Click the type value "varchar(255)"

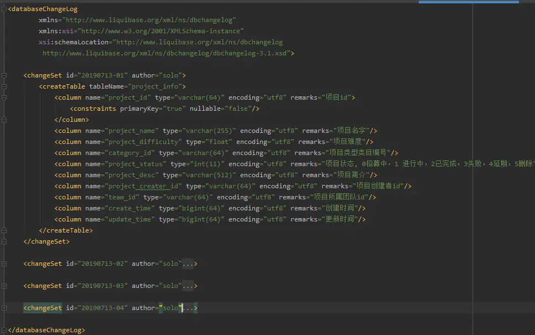[x=209, y=131]
